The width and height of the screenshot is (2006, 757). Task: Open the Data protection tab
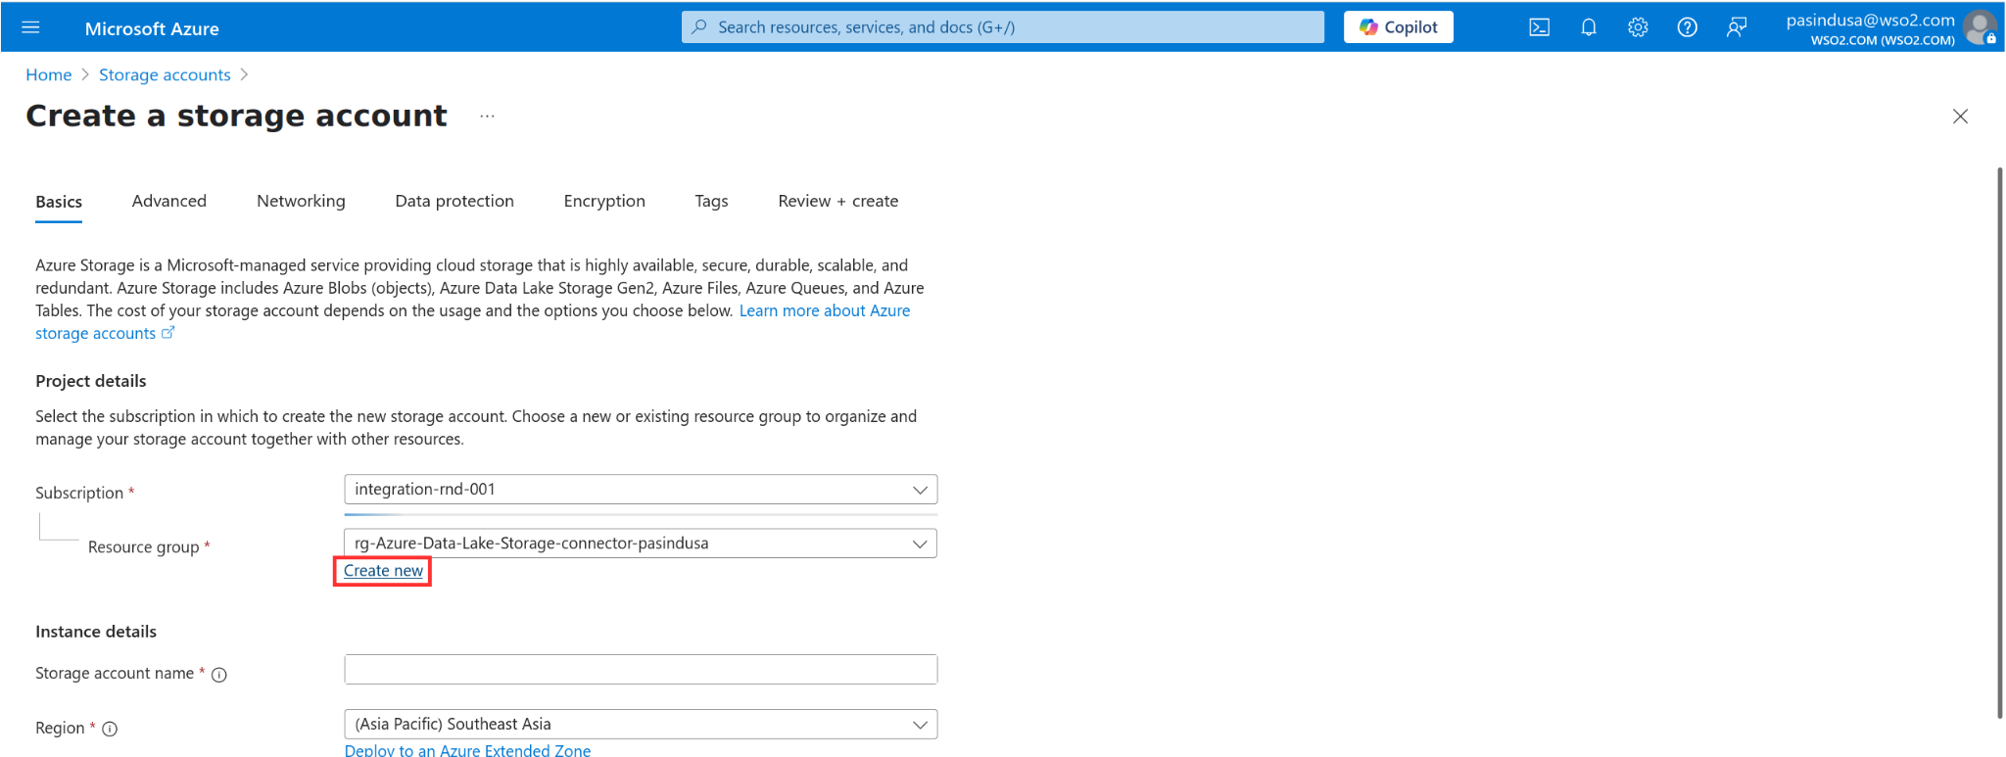[454, 201]
